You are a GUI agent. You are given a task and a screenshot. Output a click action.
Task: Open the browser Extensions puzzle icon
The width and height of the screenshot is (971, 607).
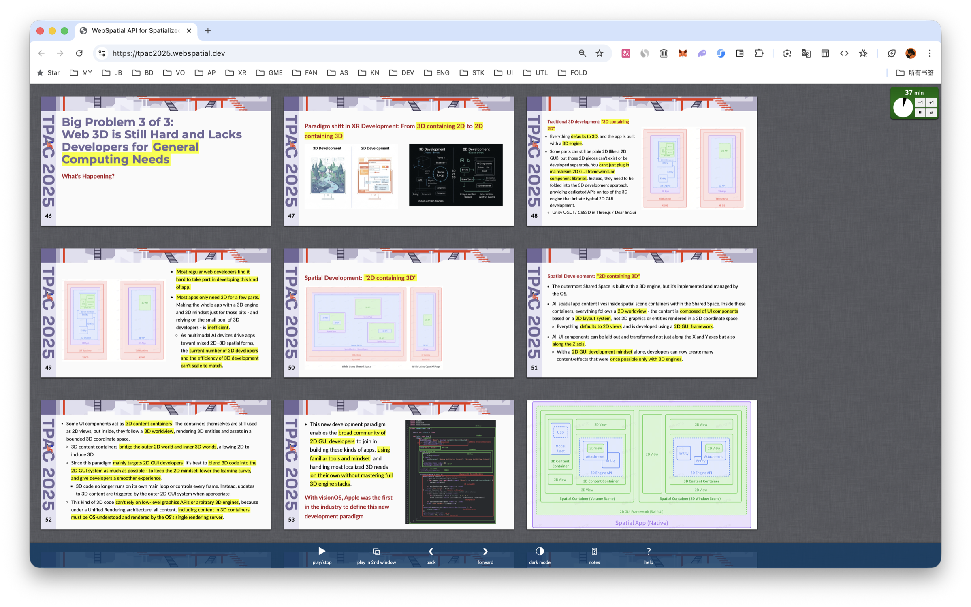[x=759, y=53]
